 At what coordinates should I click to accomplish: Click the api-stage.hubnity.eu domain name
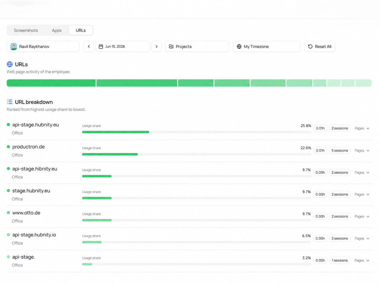click(35, 125)
